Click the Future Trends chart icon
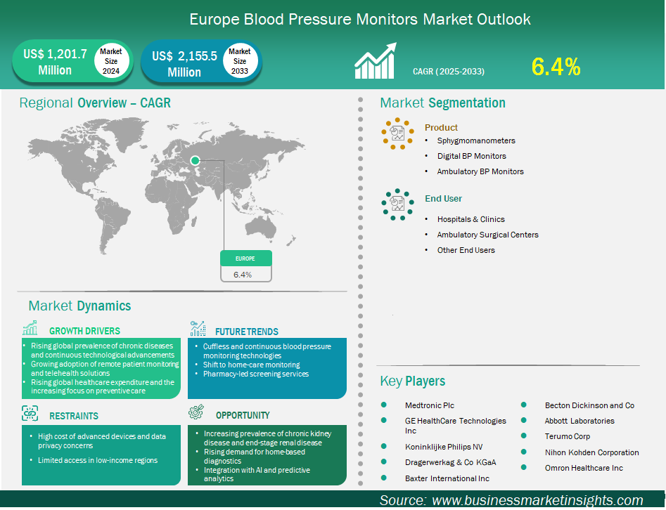 pos(198,329)
